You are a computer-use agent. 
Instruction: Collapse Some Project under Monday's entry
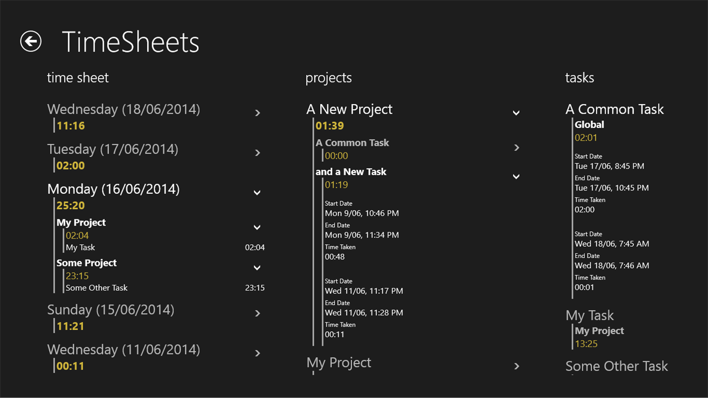point(257,268)
